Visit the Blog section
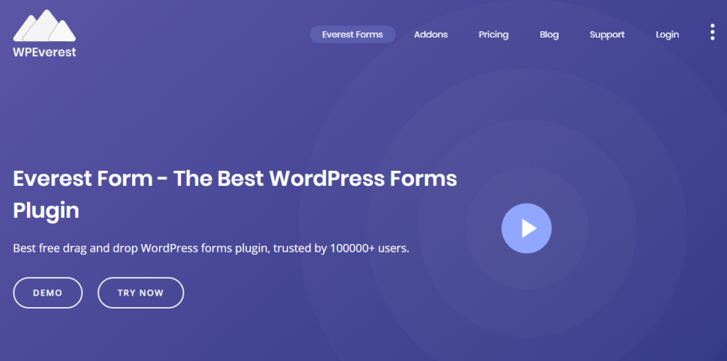This screenshot has width=727, height=361. point(549,35)
